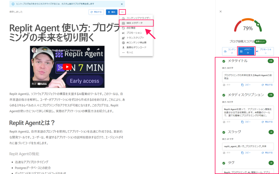Click the 長さ: 30文字 length label
This screenshot has height=174, width=279.
pyautogui.click(x=228, y=68)
